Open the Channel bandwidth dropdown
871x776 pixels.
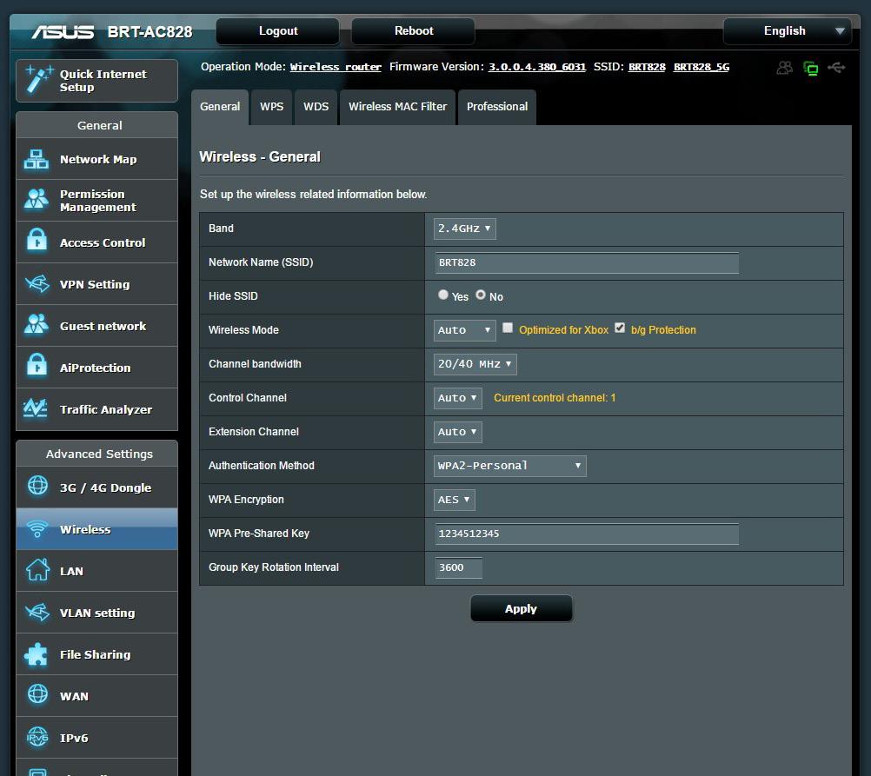pyautogui.click(x=475, y=364)
